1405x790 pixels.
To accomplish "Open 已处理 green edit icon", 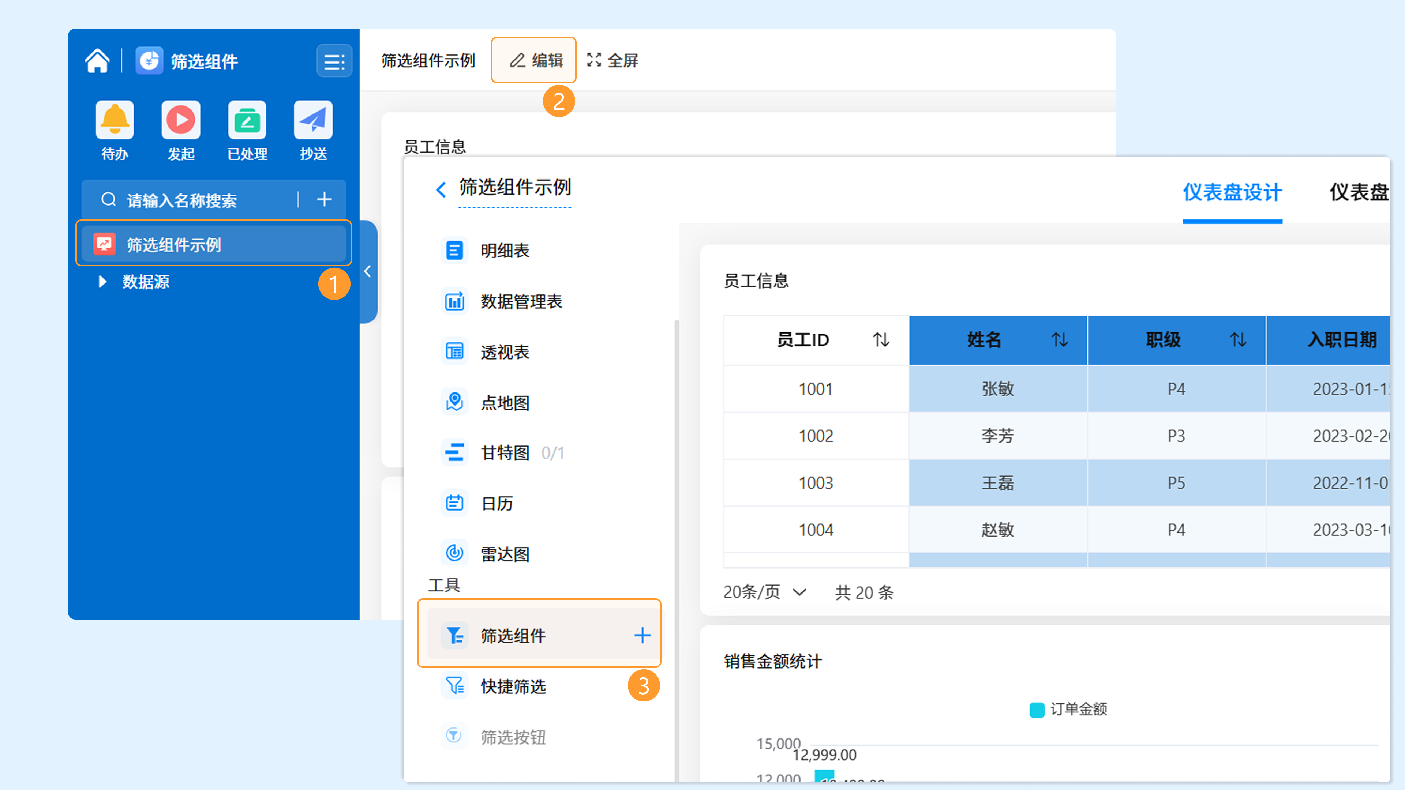I will 247,119.
